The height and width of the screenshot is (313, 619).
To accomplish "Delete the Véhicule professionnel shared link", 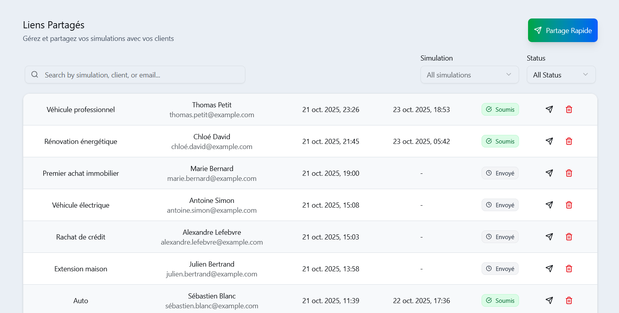I will coord(569,109).
